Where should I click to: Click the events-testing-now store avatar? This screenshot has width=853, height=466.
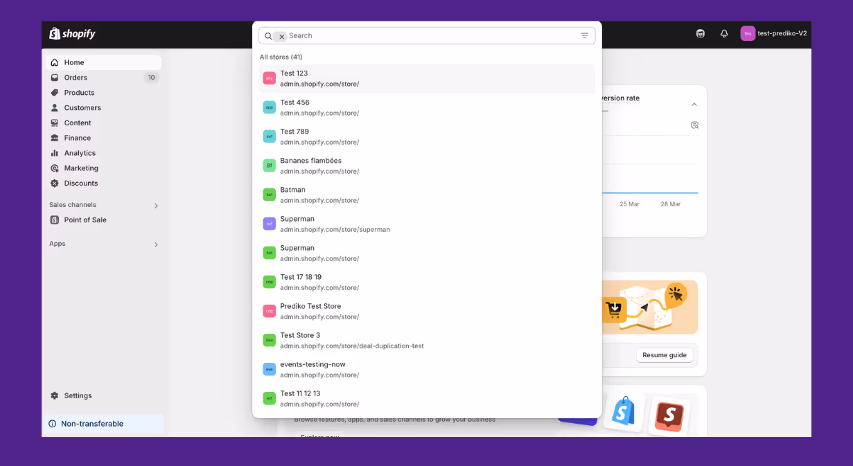point(270,369)
